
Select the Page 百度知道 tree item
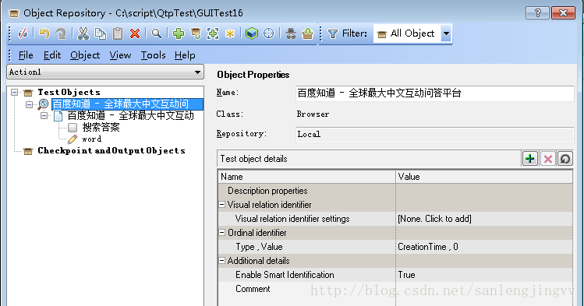pos(130,116)
